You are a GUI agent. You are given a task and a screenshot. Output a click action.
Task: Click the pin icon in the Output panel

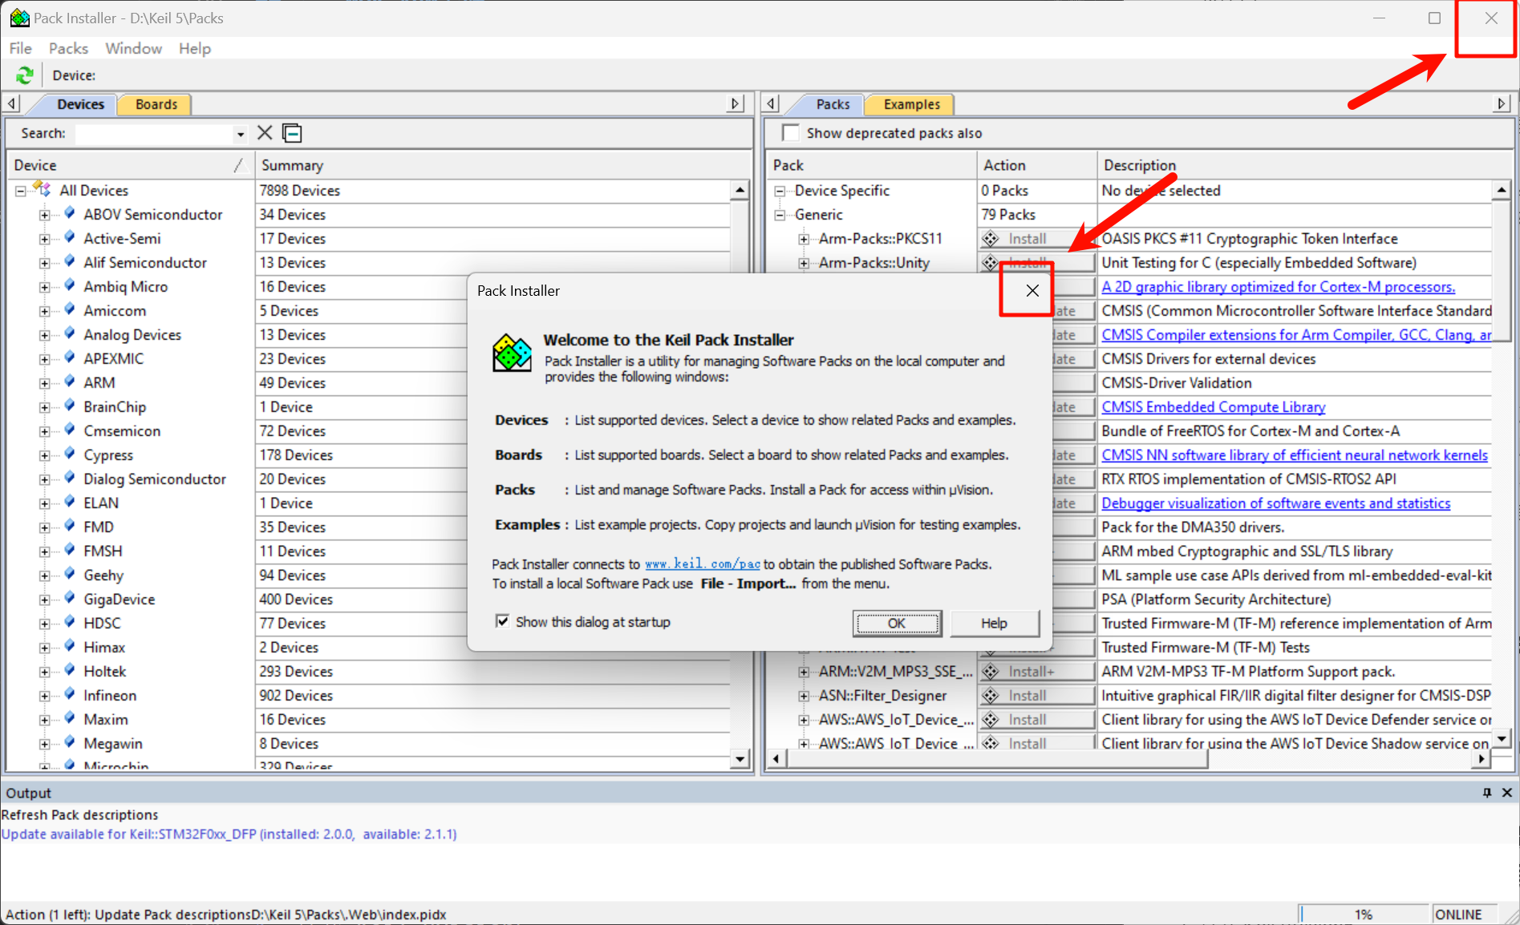(x=1487, y=793)
